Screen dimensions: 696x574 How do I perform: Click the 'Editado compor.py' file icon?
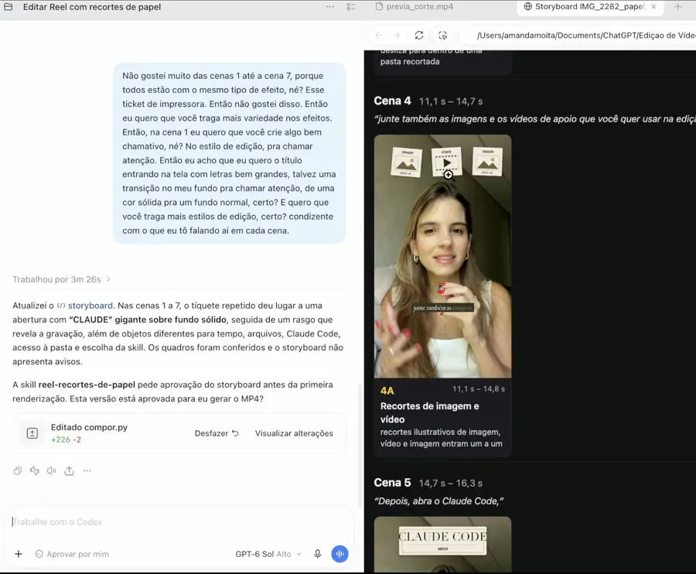(x=32, y=433)
